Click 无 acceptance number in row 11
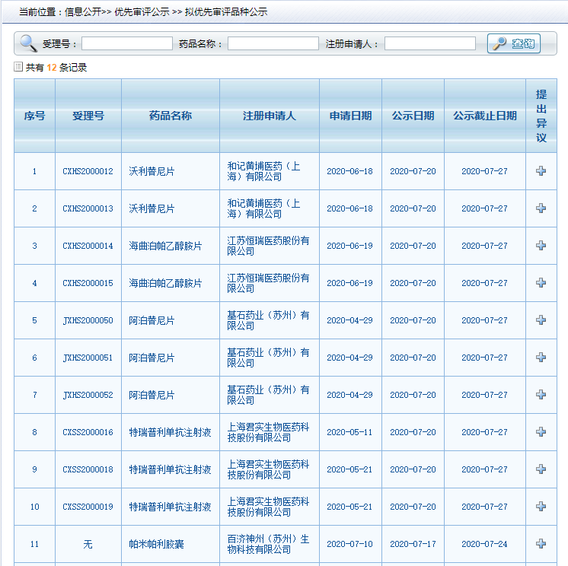The image size is (568, 566). point(88,544)
